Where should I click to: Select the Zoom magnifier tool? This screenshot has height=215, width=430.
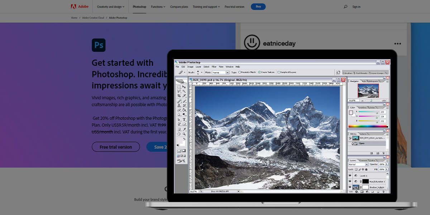(184, 134)
